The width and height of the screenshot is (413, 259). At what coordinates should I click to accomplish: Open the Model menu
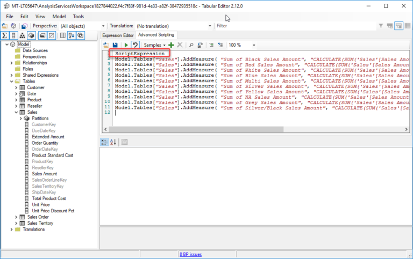point(59,16)
